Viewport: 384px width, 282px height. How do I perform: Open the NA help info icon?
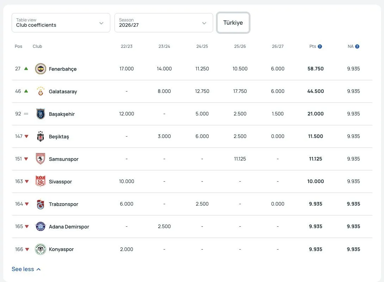[x=357, y=46]
